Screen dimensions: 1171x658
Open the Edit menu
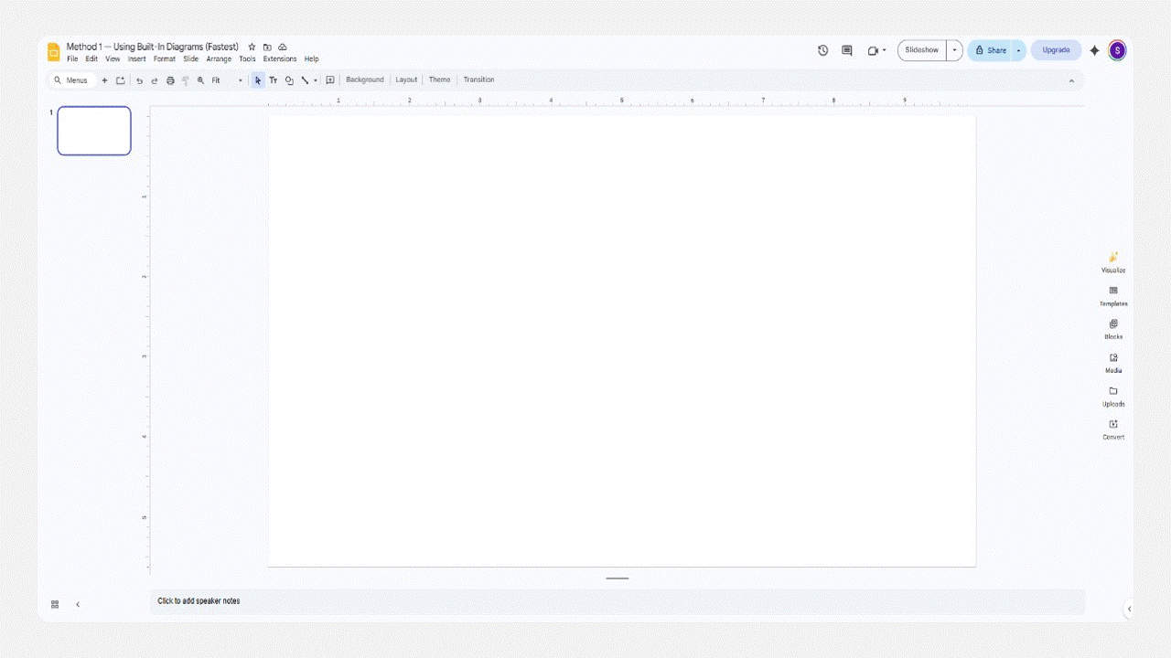click(x=91, y=59)
